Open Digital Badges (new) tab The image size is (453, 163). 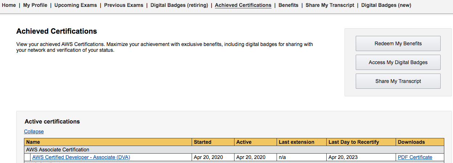tap(386, 5)
